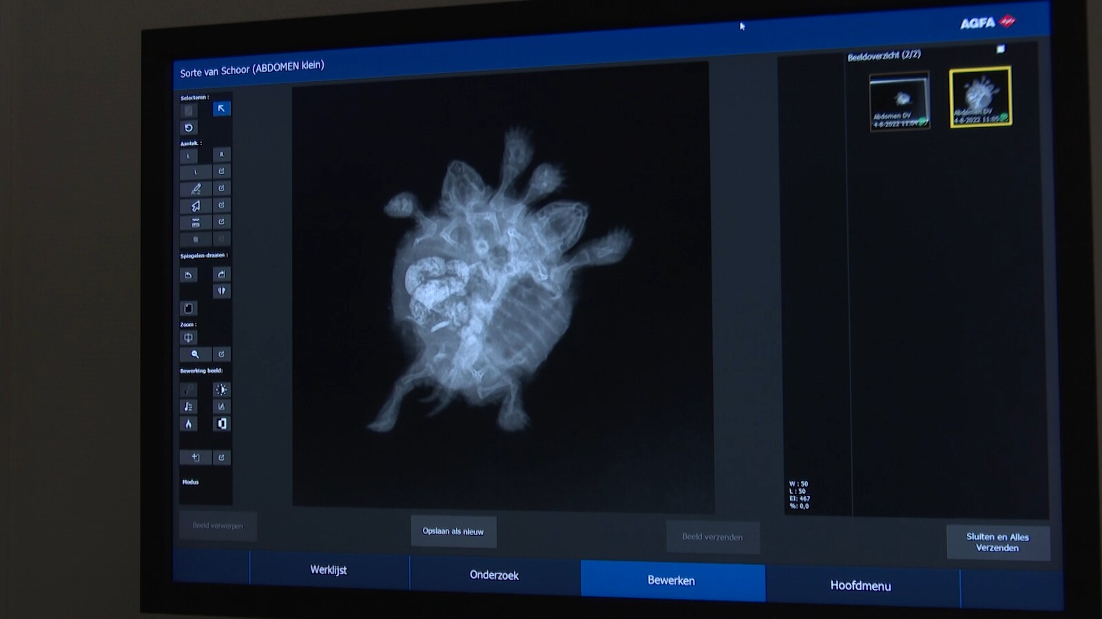Pick the arrow annotation tool
The image size is (1102, 619).
[x=196, y=206]
